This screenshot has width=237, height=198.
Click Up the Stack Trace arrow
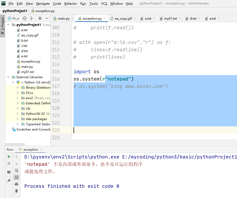(16, 157)
